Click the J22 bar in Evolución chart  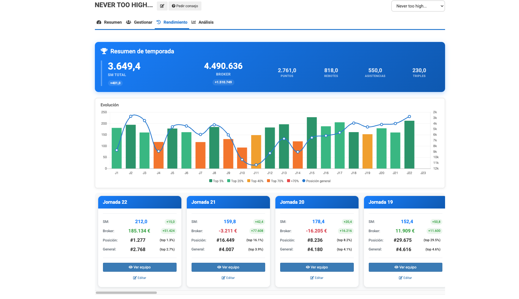[x=409, y=144]
